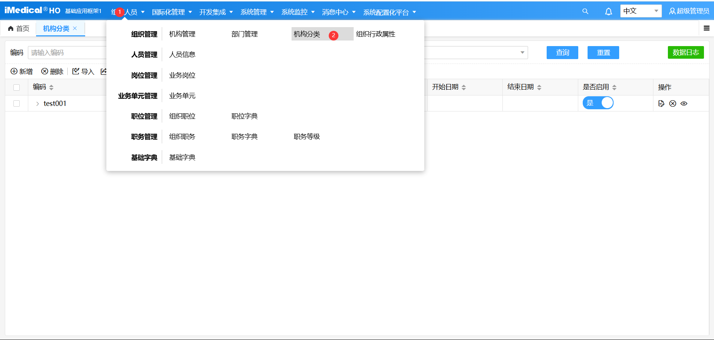Toggle the 是否启用 switch for test001
The height and width of the screenshot is (340, 714).
click(x=598, y=103)
